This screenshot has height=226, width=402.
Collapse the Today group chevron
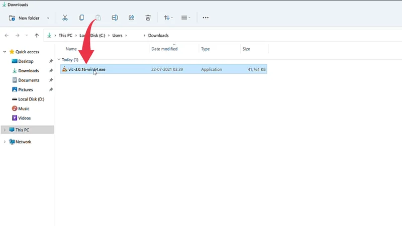pyautogui.click(x=59, y=60)
